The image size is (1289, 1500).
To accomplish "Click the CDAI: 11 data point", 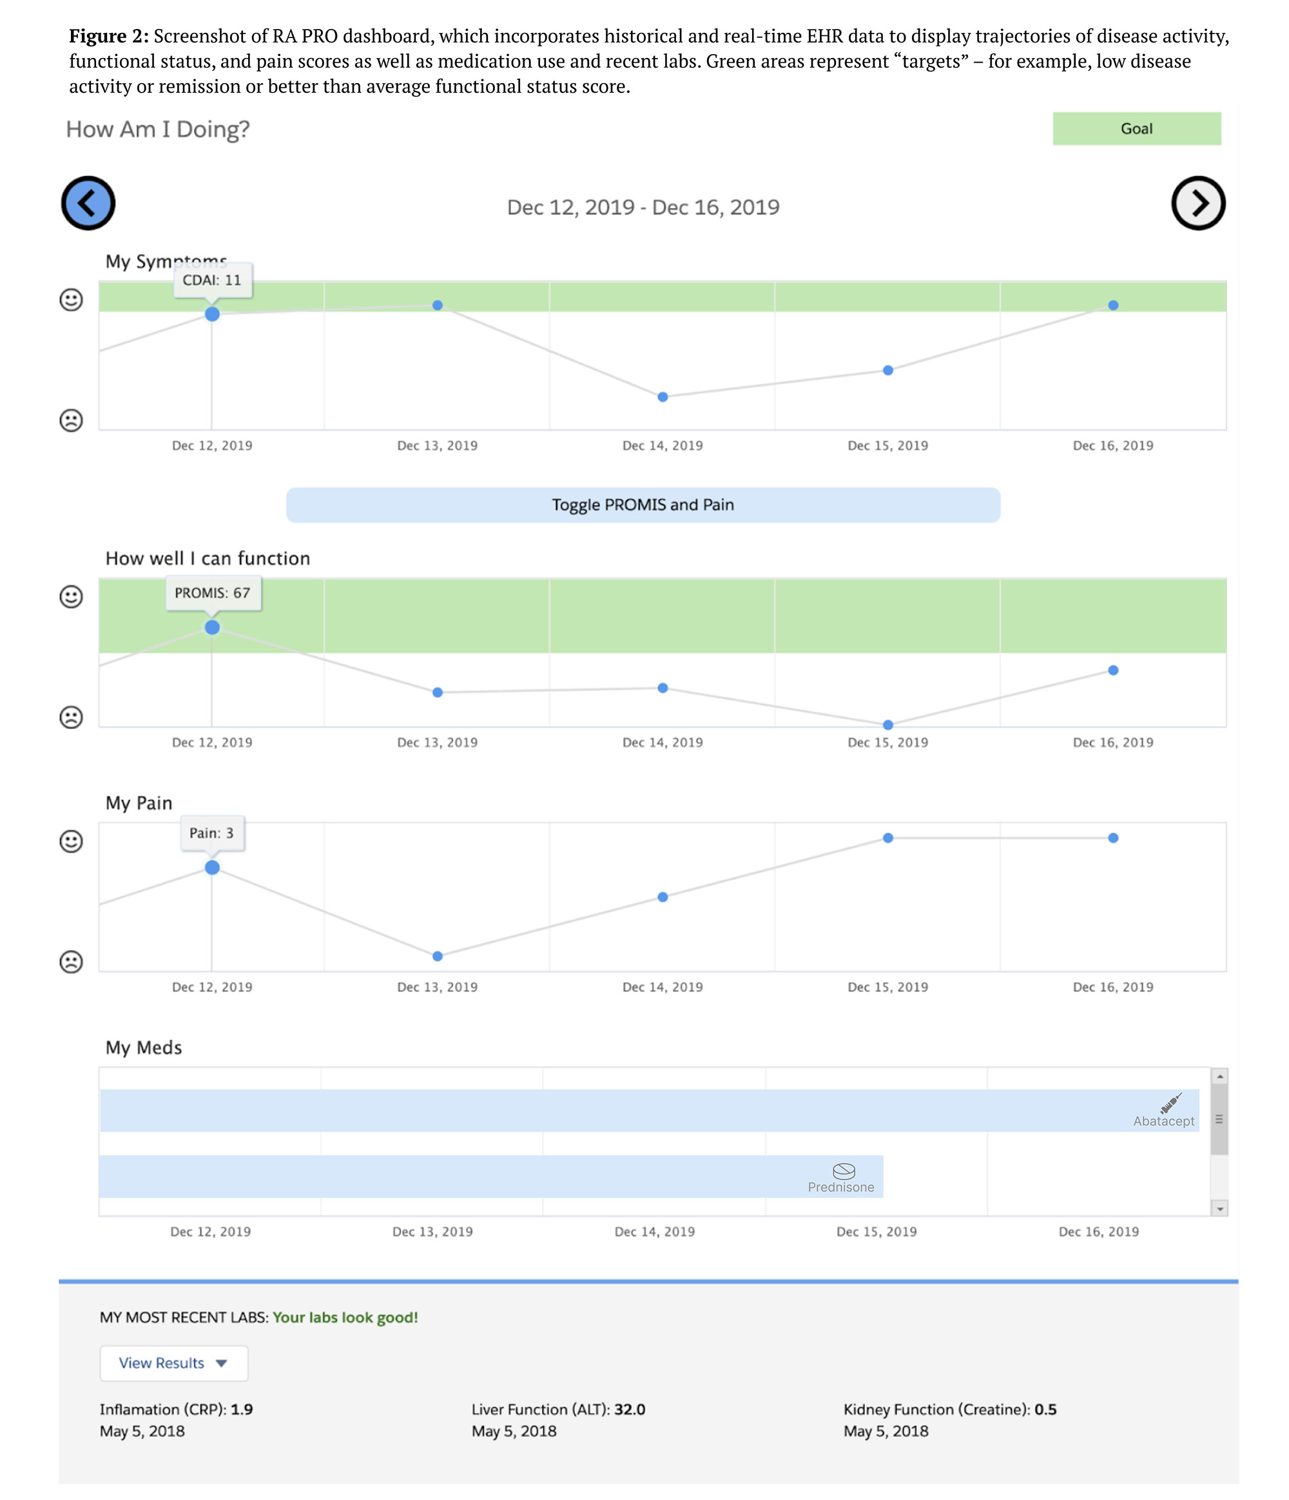I will (x=212, y=314).
